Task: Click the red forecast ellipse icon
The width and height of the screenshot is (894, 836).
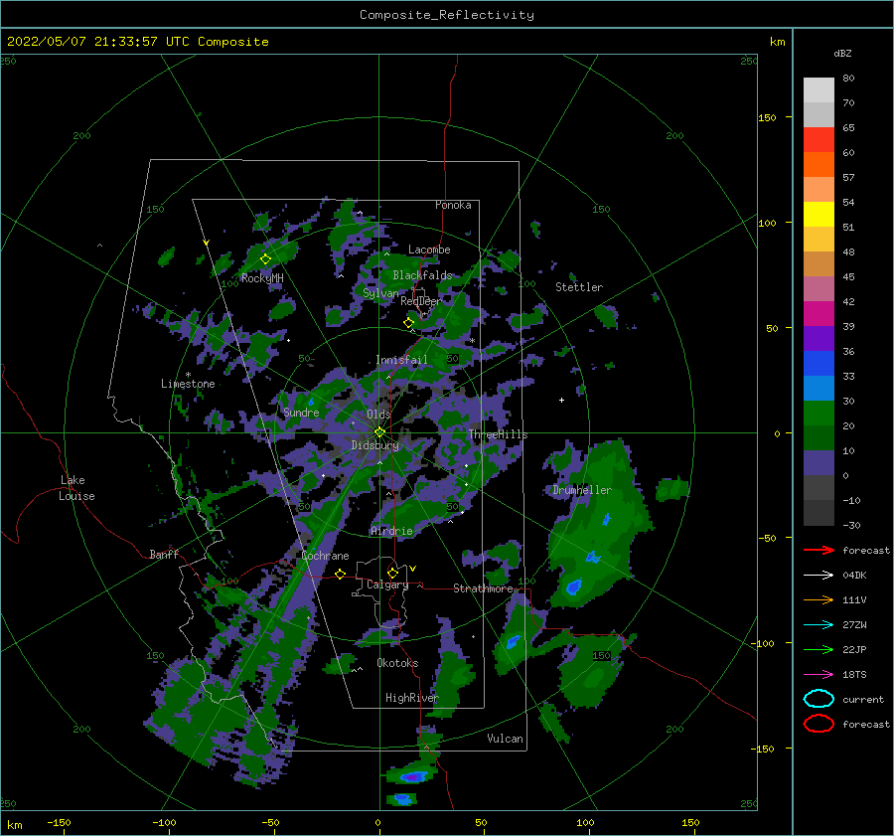Action: [819, 724]
